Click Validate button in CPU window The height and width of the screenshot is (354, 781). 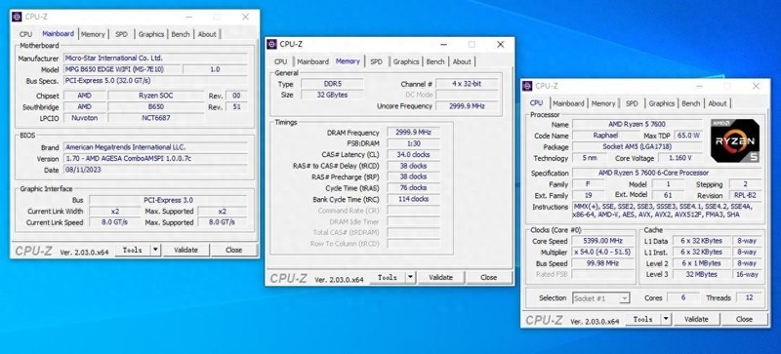tap(696, 319)
